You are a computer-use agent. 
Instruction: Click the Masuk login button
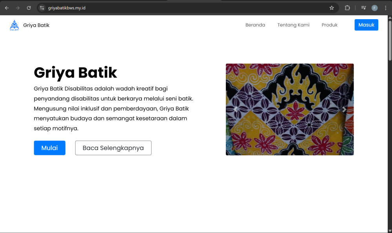tap(366, 25)
